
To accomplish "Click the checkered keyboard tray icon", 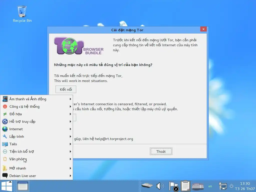I will pos(198,186).
